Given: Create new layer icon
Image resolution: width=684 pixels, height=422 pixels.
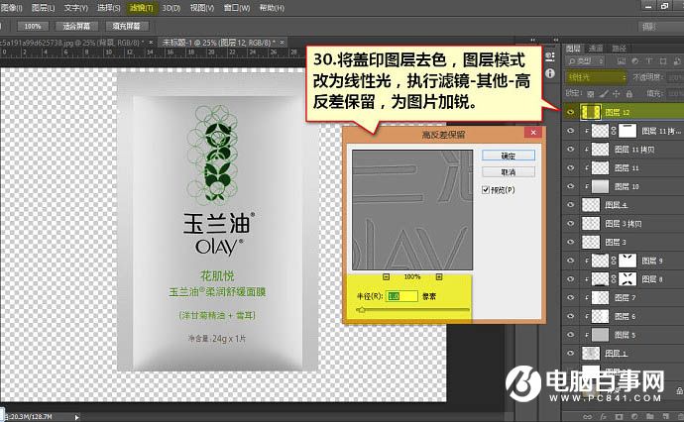Looking at the screenshot, I should tap(665, 417).
